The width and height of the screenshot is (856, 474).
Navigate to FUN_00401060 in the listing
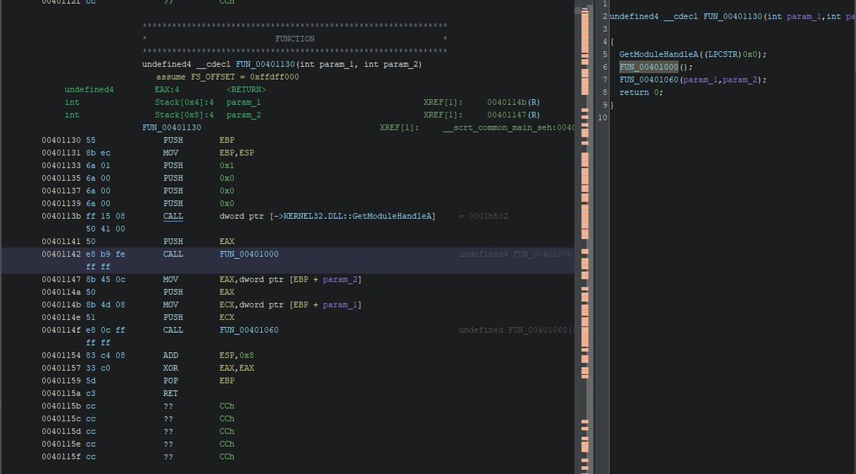[243, 329]
